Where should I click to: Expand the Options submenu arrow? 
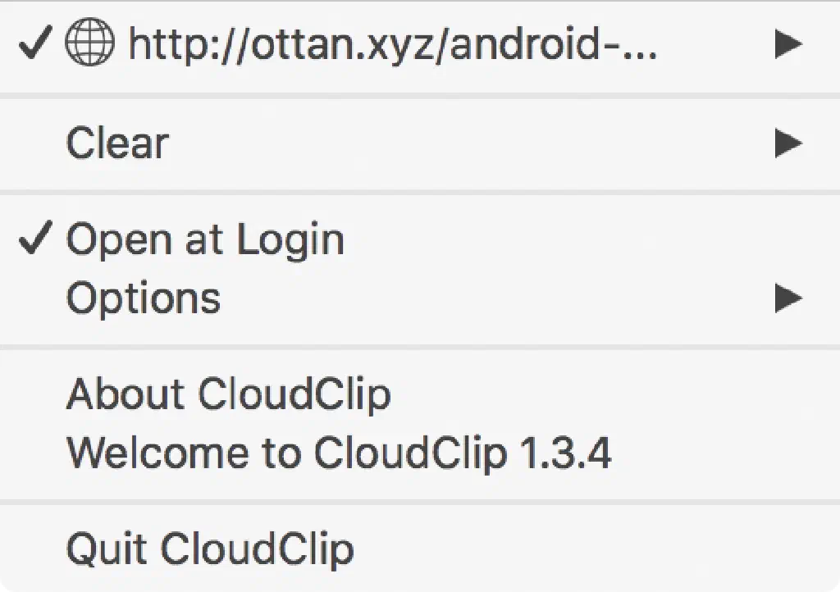tap(787, 298)
